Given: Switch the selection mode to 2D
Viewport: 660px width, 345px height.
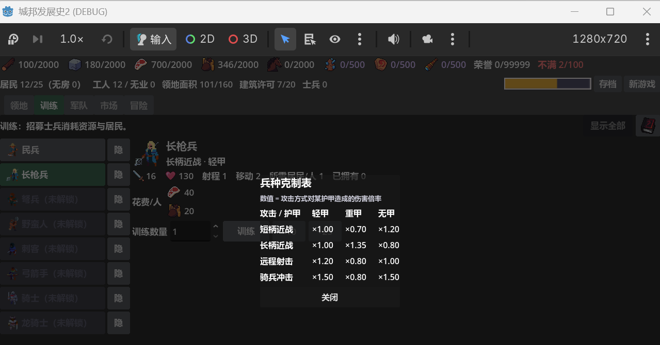Looking at the screenshot, I should (200, 39).
